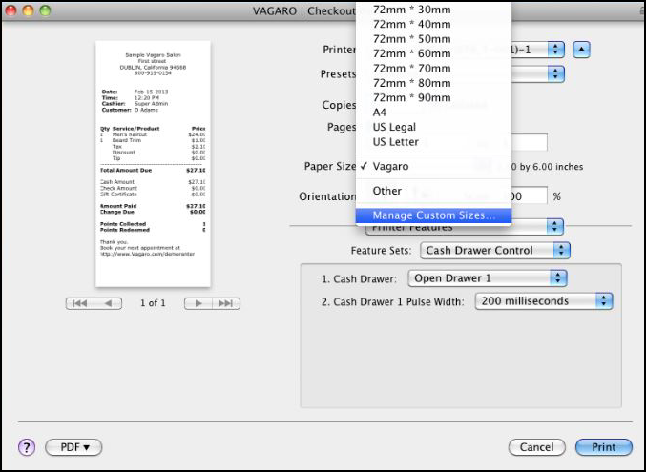Viewport: 646px width, 472px height.
Task: Choose A4 paper size
Action: (433, 113)
